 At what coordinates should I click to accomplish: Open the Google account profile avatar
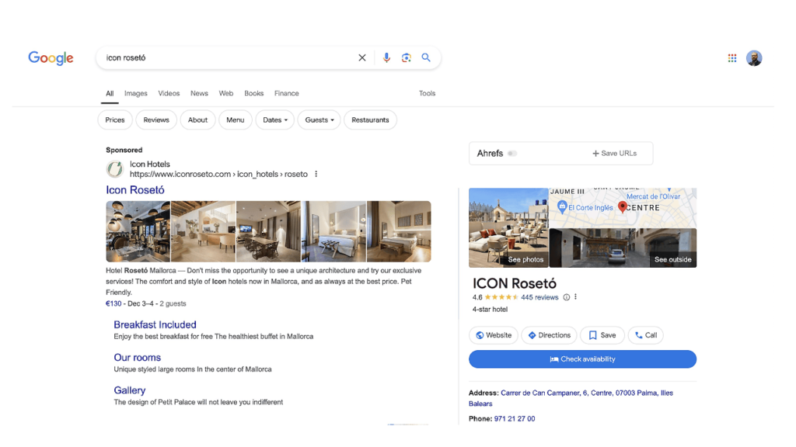754,58
